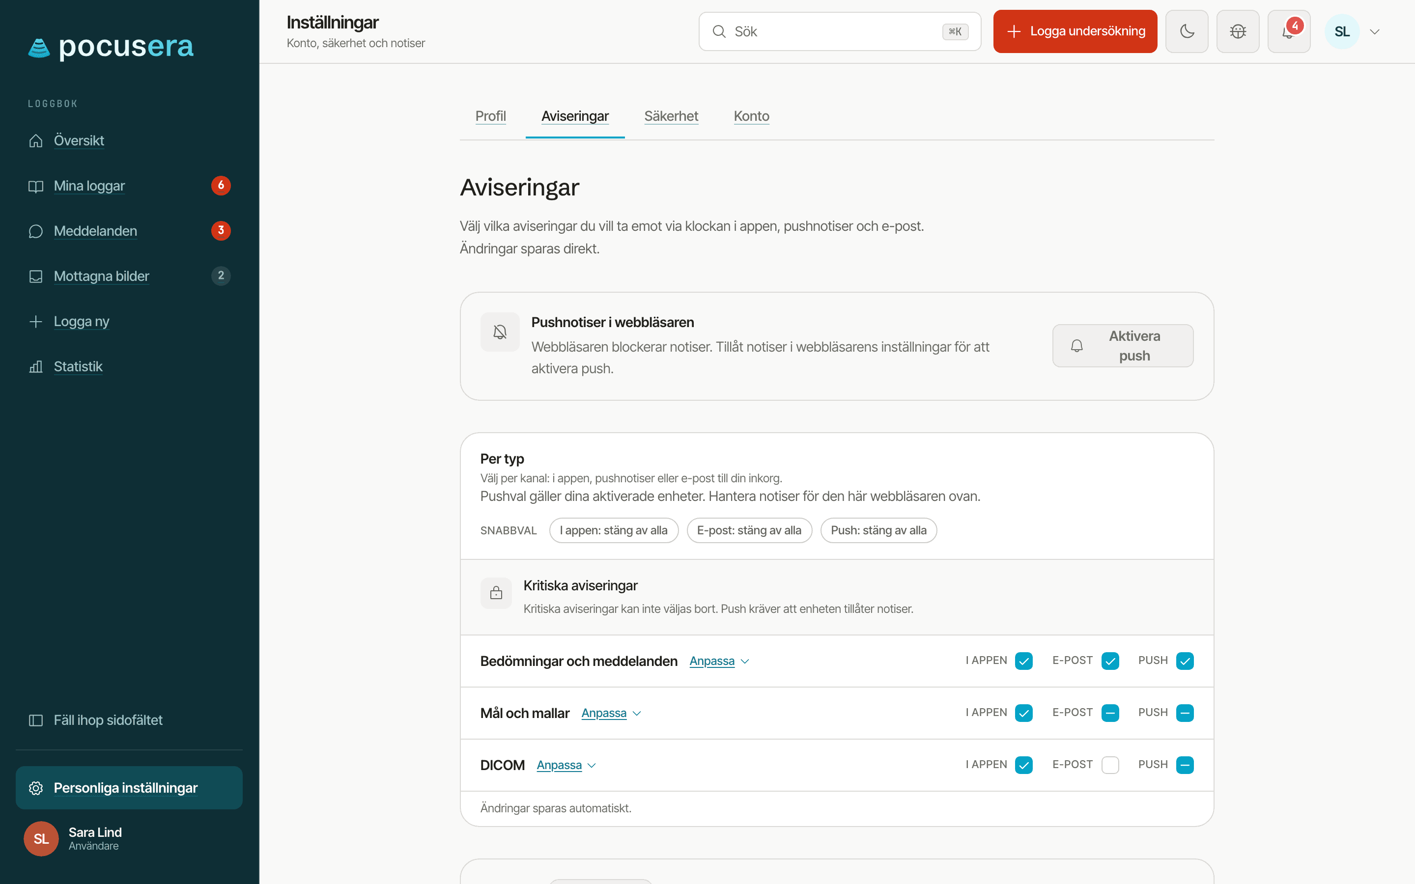
Task: Toggle I APPEN checkbox for DICOM
Action: pos(1024,765)
